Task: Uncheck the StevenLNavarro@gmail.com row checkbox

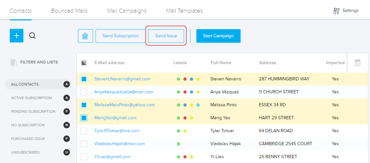Action: [84, 79]
